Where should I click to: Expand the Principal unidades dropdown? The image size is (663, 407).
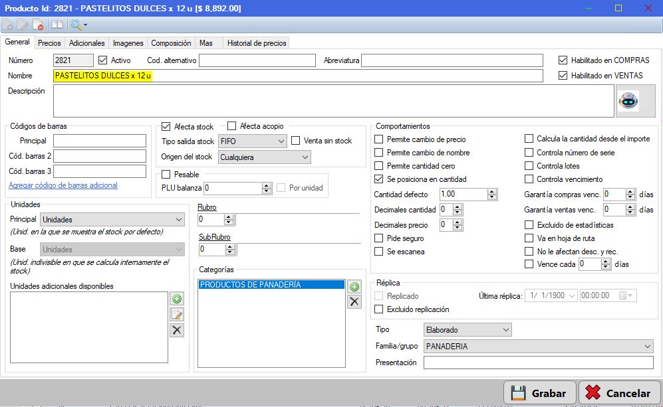tap(112, 220)
